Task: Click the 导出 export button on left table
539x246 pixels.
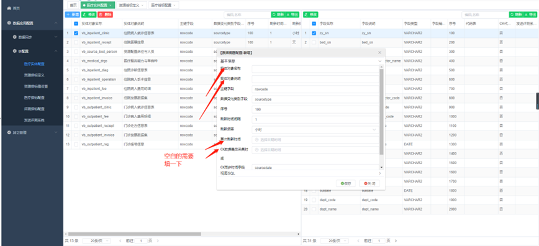Action: 292,14
